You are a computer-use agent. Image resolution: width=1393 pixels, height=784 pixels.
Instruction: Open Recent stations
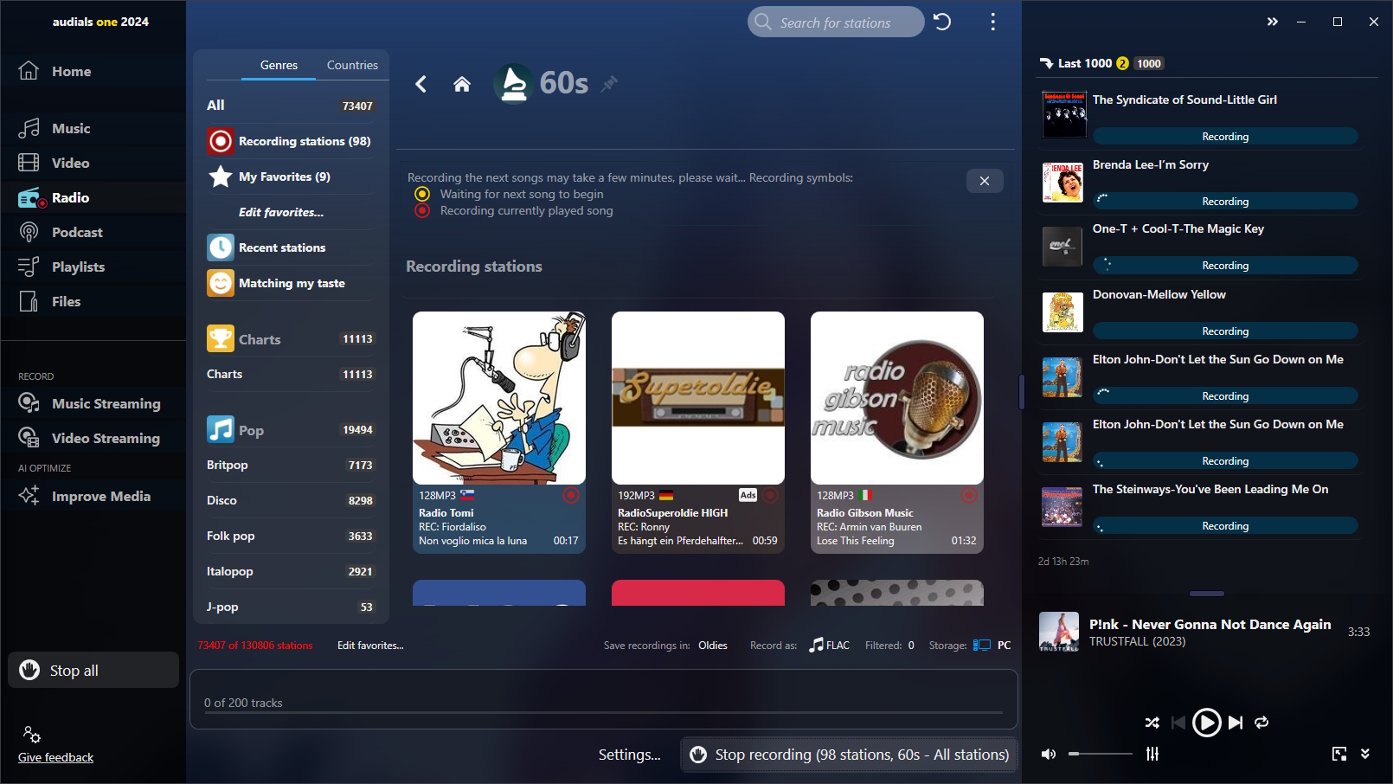point(290,247)
